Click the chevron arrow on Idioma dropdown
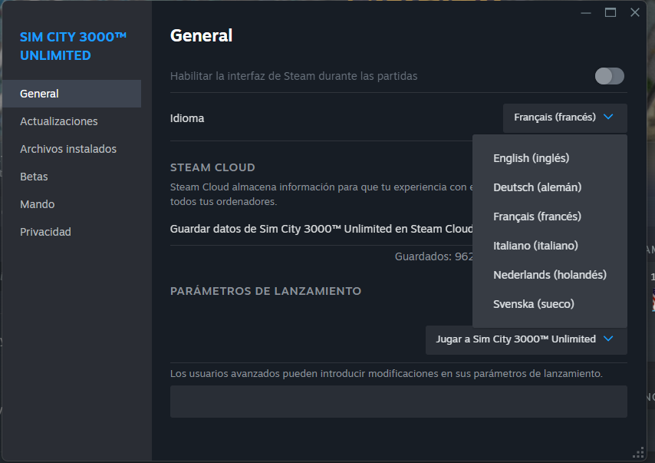Image resolution: width=655 pixels, height=463 pixels. pyautogui.click(x=608, y=117)
